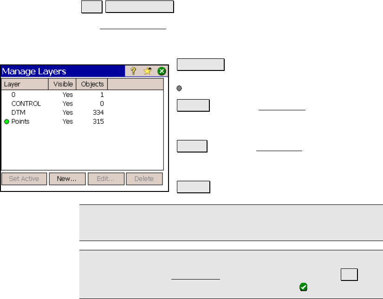Click the Layer column header
The height and width of the screenshot is (299, 383).
tap(25, 84)
